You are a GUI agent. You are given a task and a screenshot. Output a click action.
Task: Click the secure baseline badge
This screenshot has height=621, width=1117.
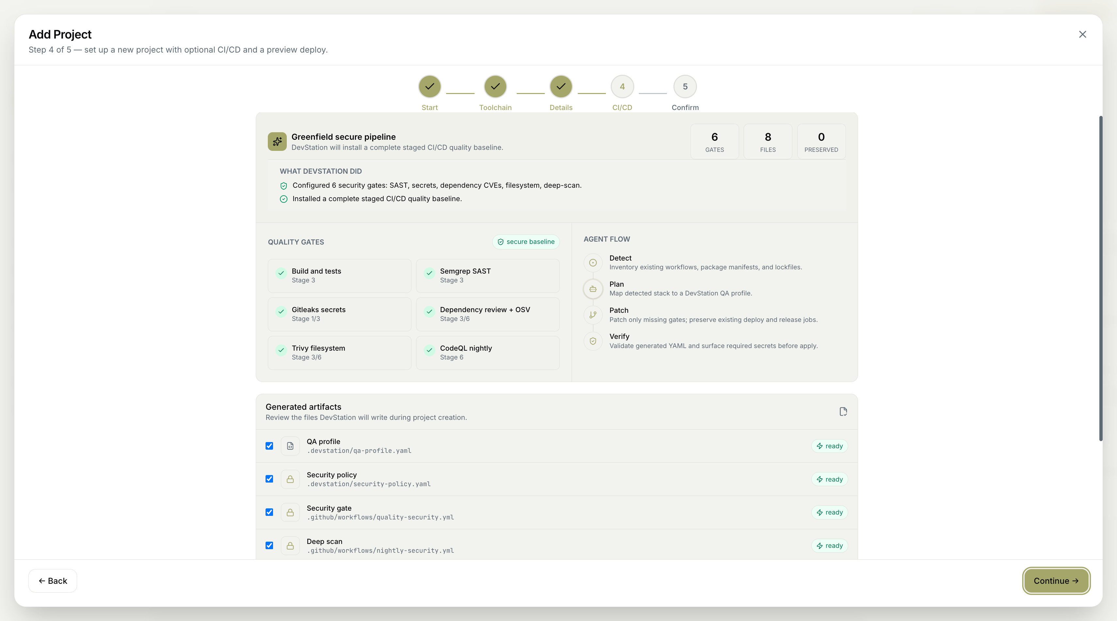526,242
